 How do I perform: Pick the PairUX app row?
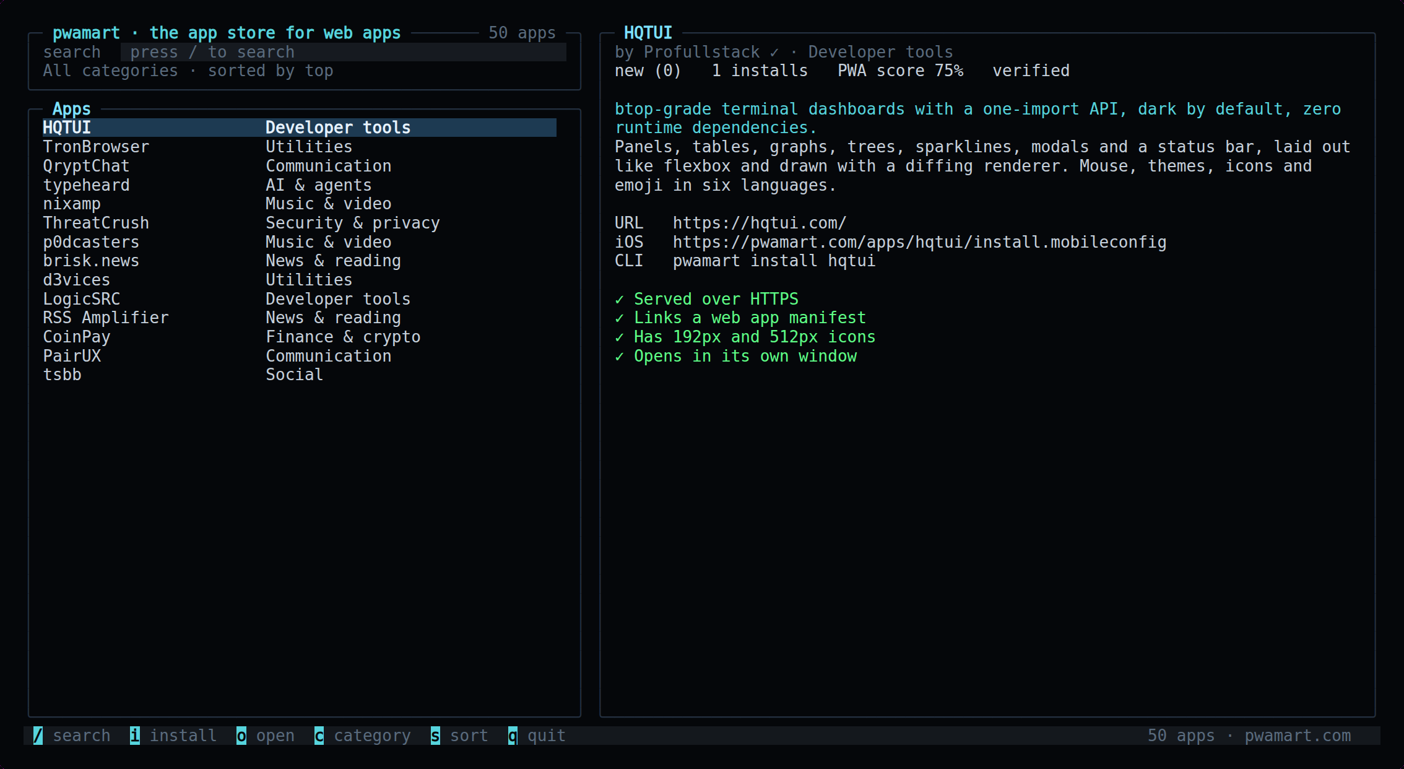[x=300, y=356]
